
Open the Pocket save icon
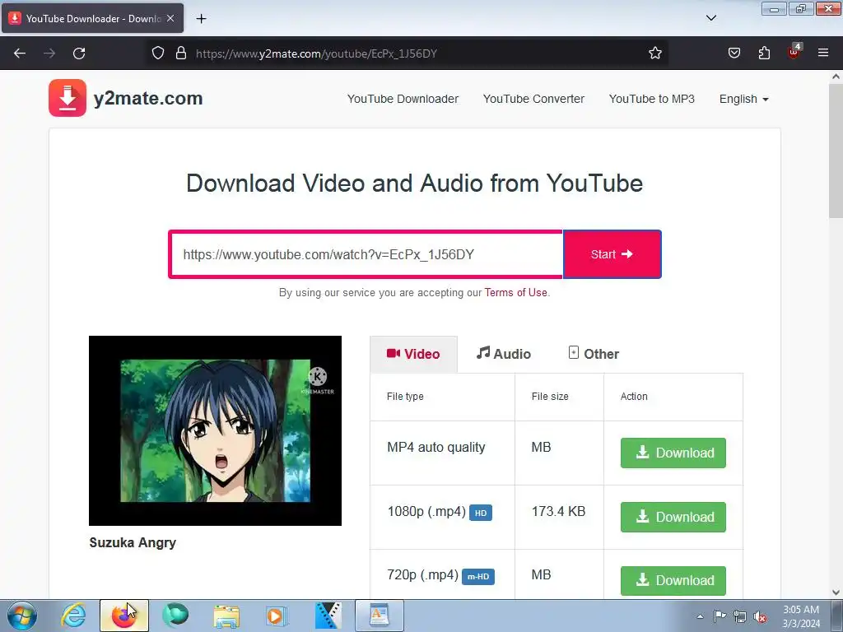(x=734, y=53)
